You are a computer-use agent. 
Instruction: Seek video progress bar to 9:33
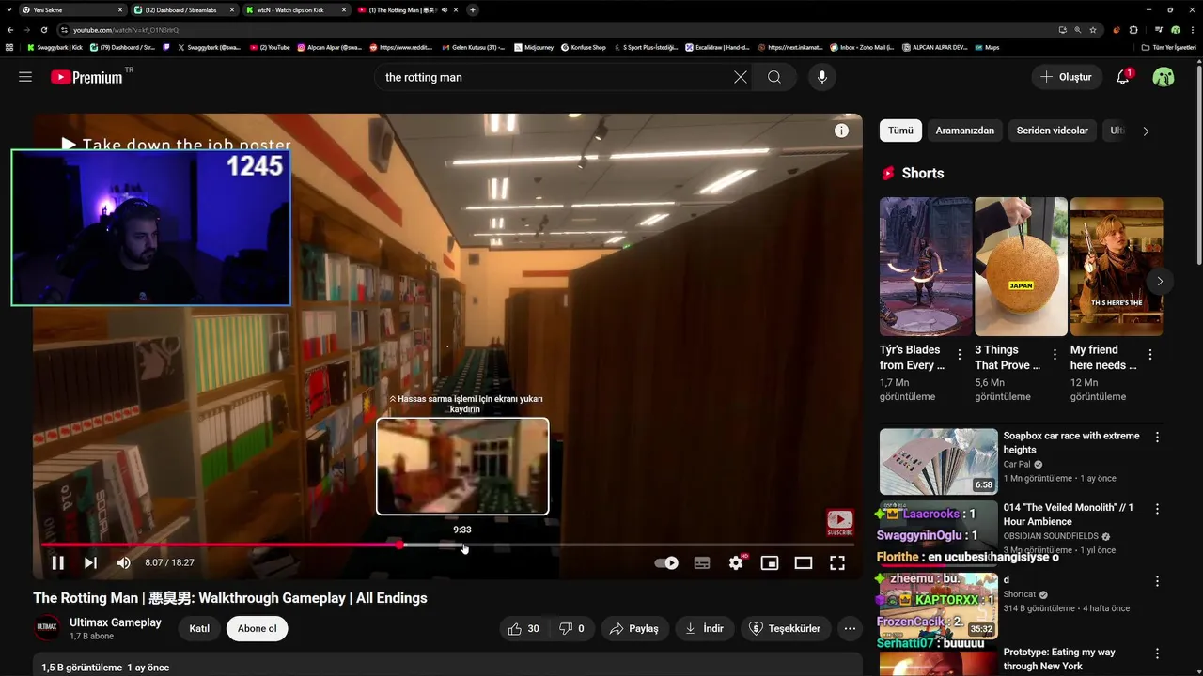[x=462, y=545]
